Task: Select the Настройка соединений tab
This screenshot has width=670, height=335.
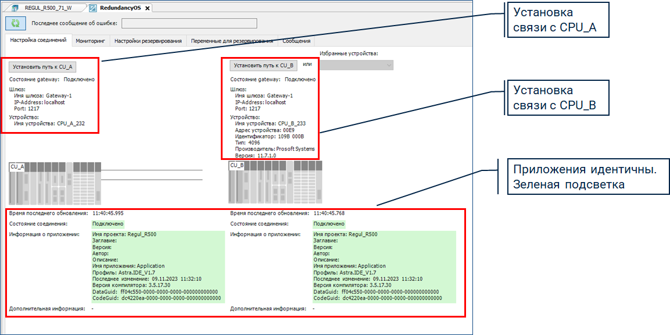Action: point(37,41)
